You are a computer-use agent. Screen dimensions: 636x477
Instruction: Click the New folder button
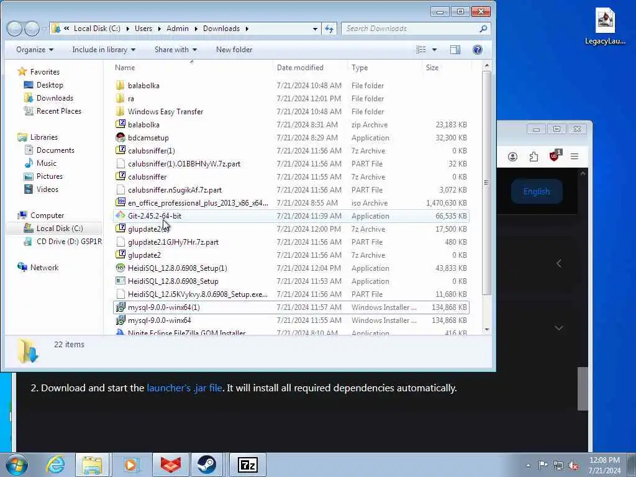[234, 50]
